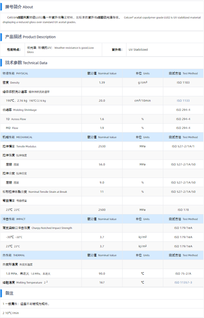Select the 10°C/min footnote text
Image resolution: width=204 pixels, height=318 pixels.
[11, 313]
